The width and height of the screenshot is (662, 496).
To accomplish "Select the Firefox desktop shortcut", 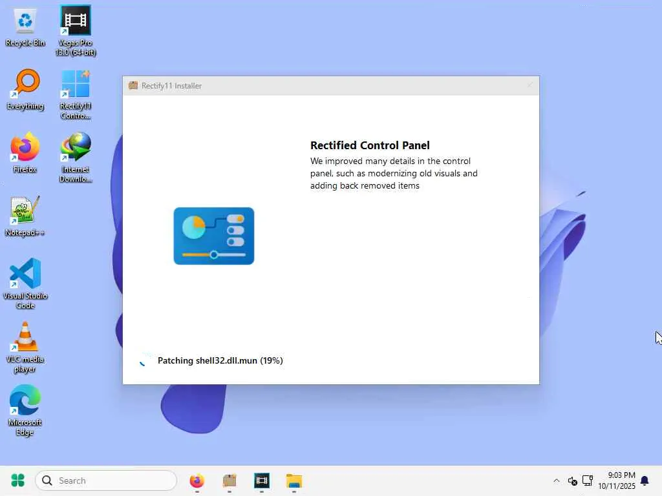I will click(25, 152).
